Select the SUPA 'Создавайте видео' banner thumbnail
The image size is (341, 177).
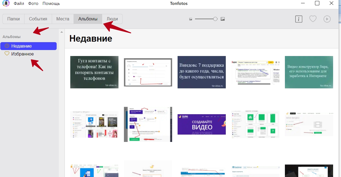(202, 124)
